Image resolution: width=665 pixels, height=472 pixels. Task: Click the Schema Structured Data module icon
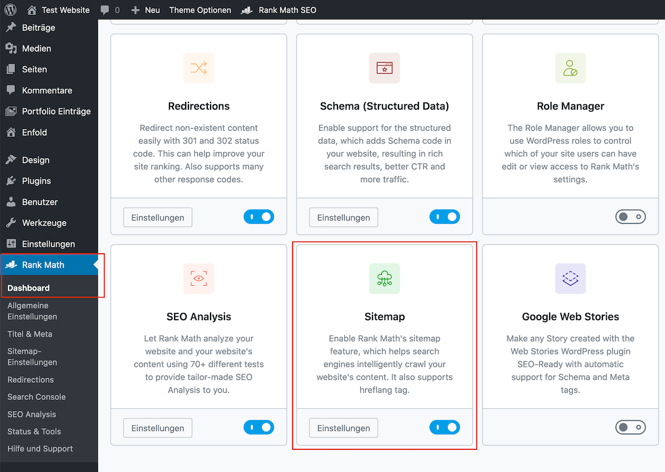[385, 68]
